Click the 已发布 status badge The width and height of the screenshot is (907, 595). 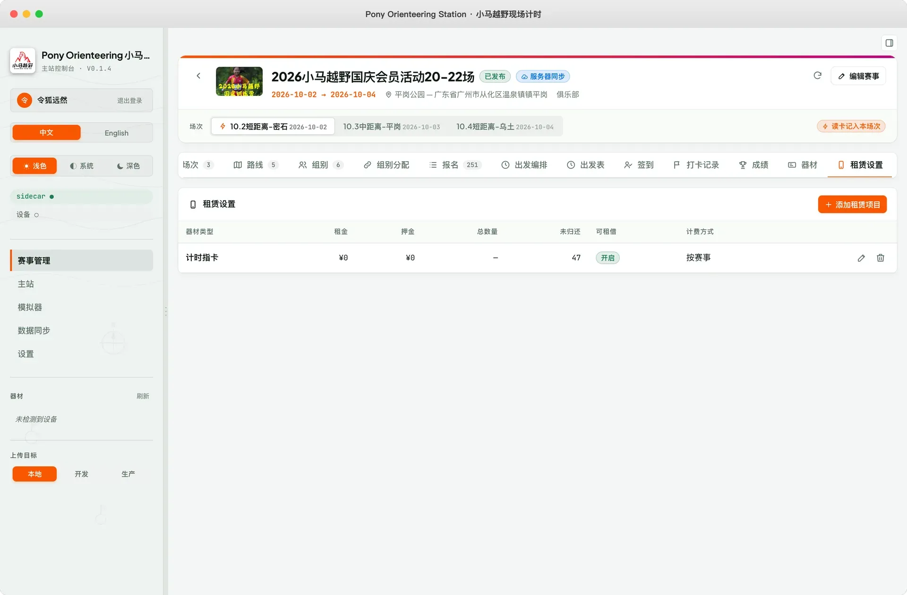point(495,76)
